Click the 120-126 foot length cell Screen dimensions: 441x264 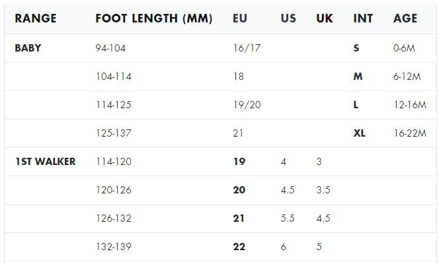(x=114, y=190)
